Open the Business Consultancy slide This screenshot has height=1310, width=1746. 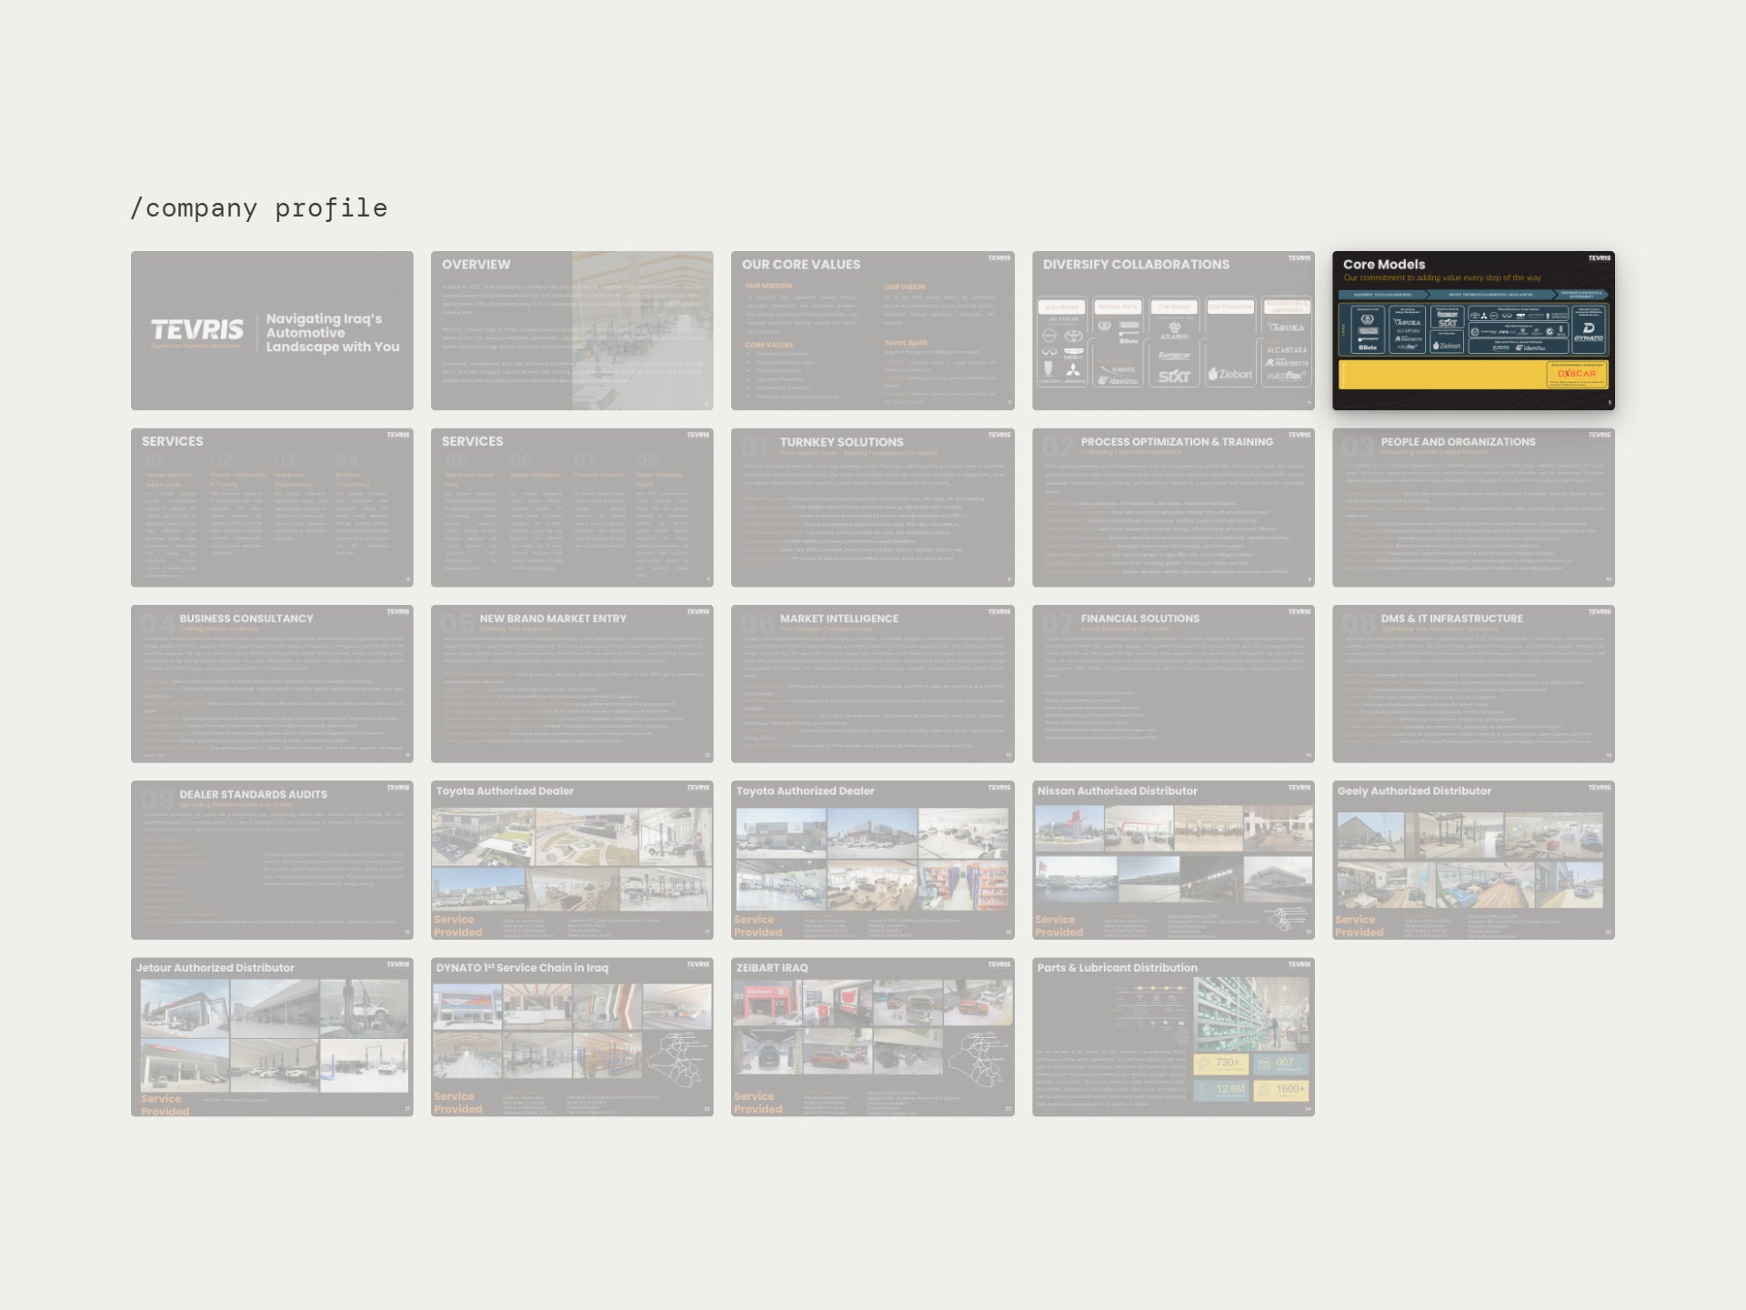click(x=272, y=684)
